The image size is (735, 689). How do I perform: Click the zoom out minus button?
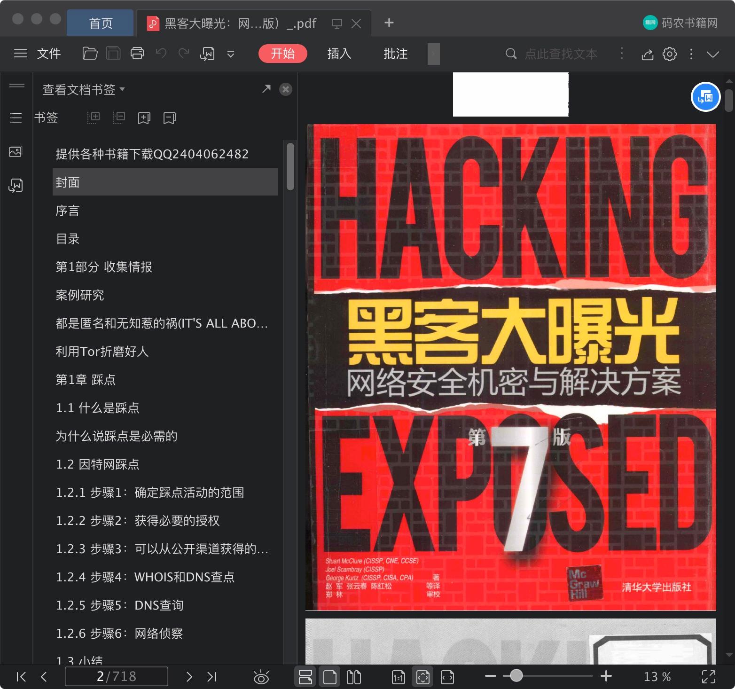point(491,676)
